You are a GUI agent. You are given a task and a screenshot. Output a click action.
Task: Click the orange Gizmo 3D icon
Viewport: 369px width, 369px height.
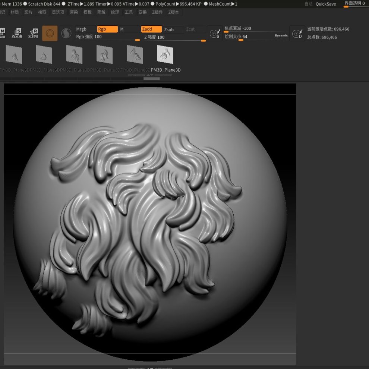tap(50, 34)
